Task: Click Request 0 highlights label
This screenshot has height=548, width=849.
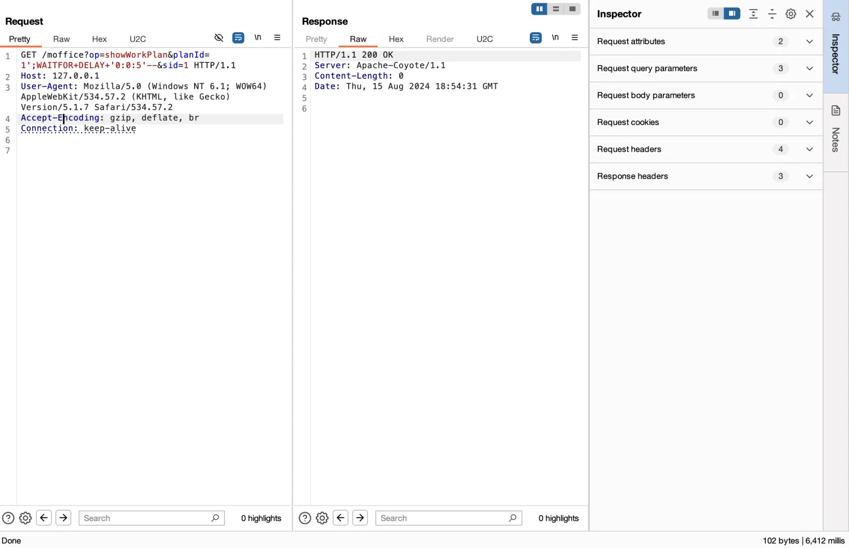Action: click(x=261, y=518)
